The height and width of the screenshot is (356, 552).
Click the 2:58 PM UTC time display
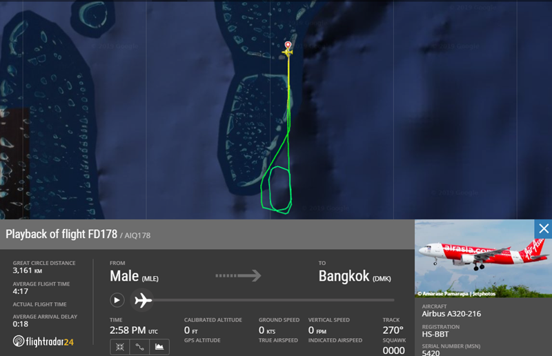[x=134, y=330]
